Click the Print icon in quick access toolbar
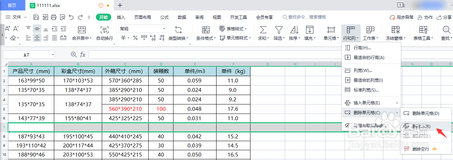This screenshot has width=453, height=160. (54, 17)
